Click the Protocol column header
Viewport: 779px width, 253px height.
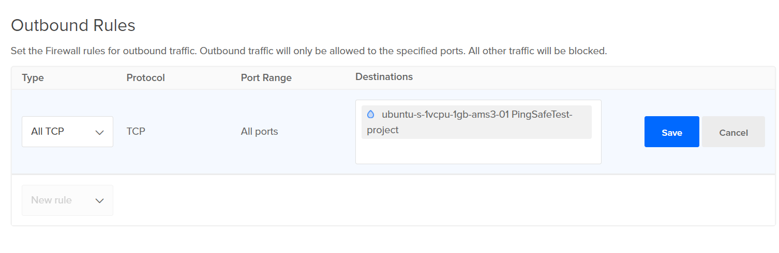[145, 78]
